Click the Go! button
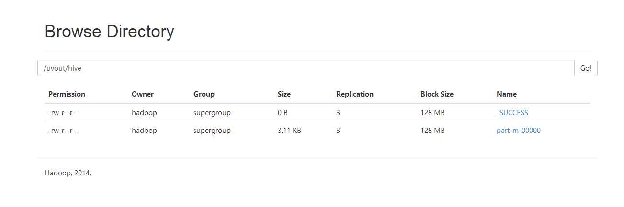 [586, 68]
